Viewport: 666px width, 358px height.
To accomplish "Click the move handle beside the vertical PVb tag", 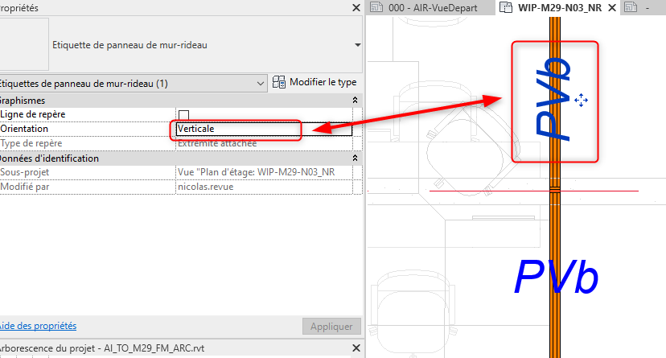I will point(582,99).
